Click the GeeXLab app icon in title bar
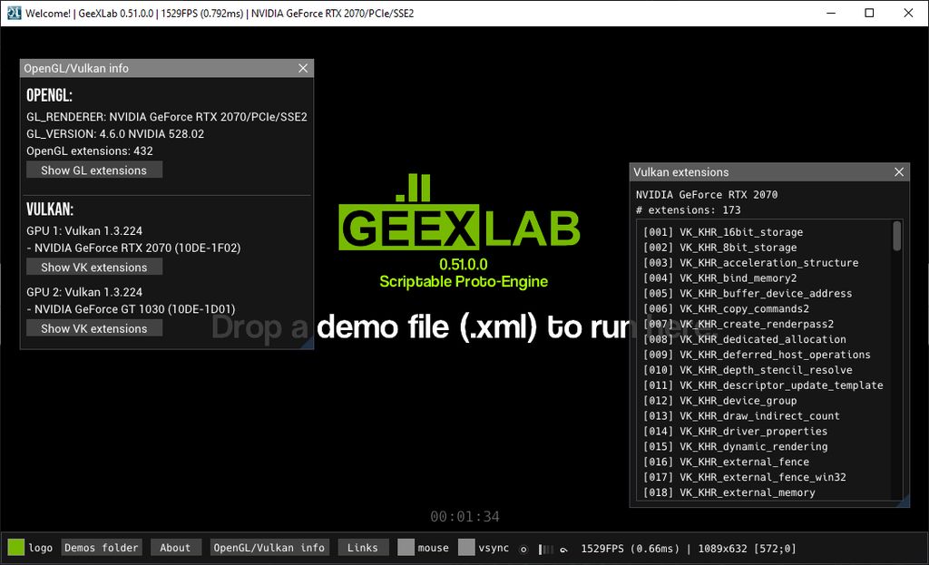 (14, 13)
